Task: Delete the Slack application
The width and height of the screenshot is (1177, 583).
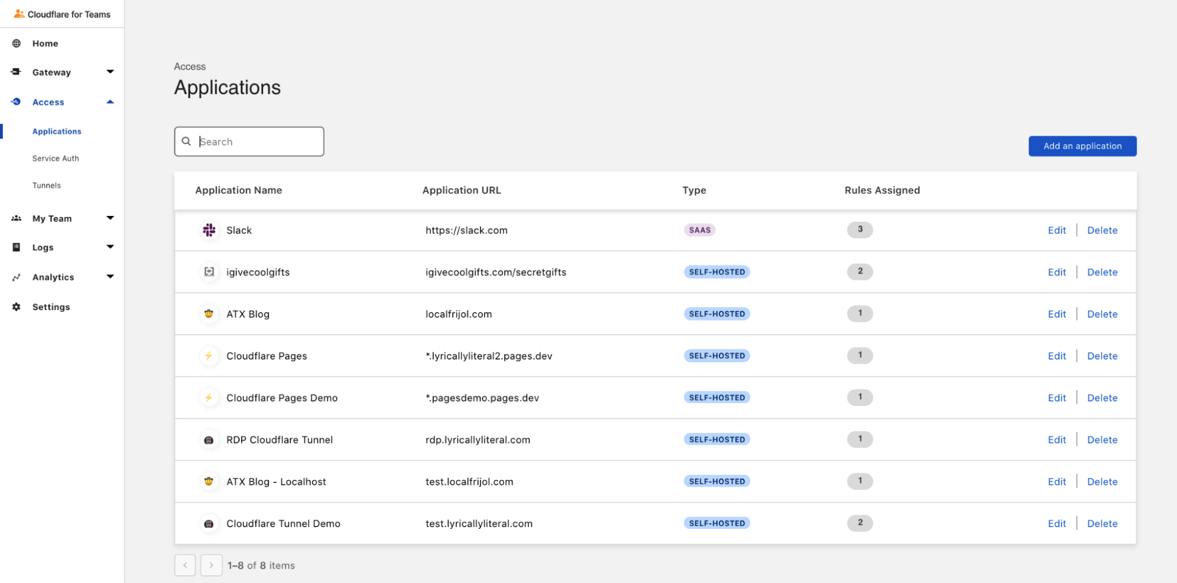Action: coord(1102,230)
